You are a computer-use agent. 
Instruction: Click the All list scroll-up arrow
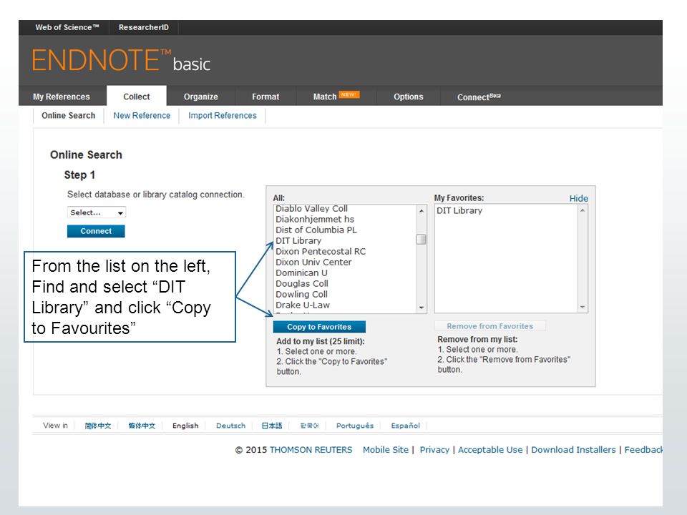(421, 210)
